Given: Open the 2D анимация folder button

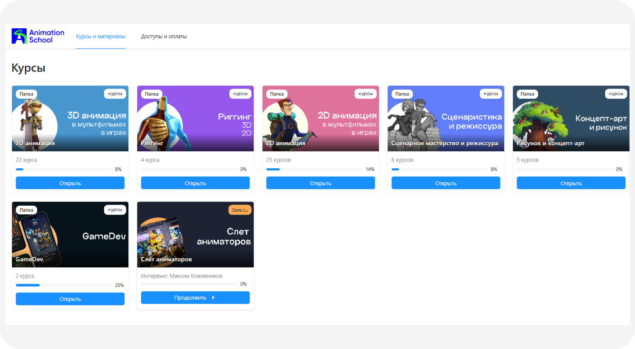Looking at the screenshot, I should (321, 183).
